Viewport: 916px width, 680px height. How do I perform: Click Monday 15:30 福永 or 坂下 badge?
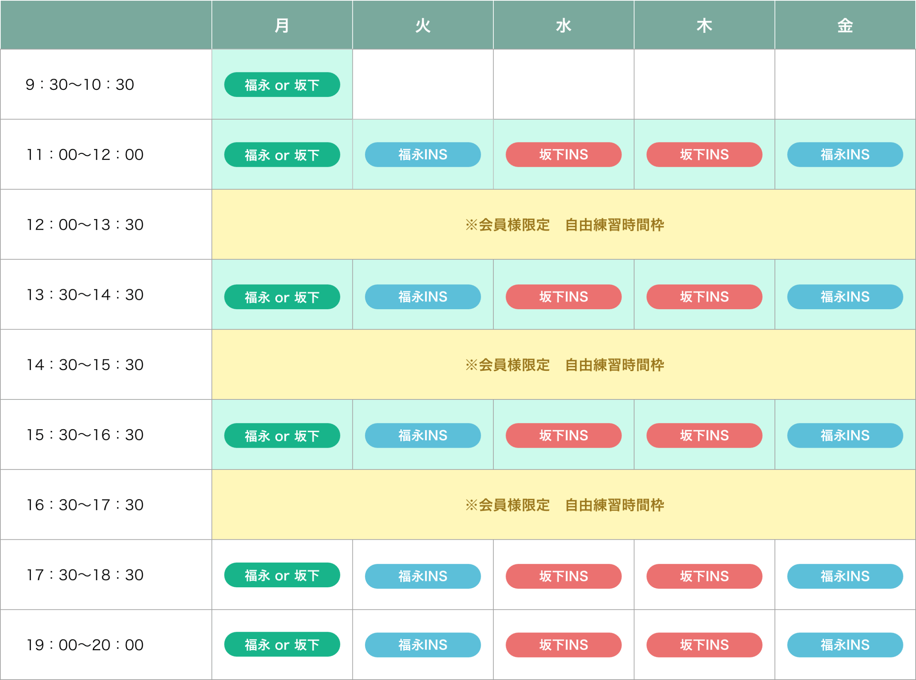[282, 436]
